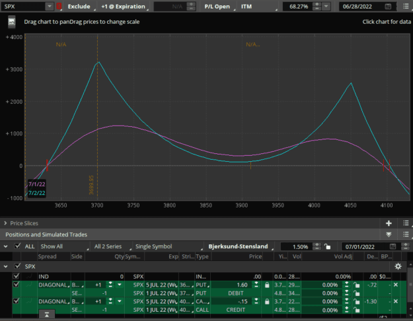This screenshot has height=321, width=413.
Task: Open the ITM dropdown
Action: [x=258, y=7]
